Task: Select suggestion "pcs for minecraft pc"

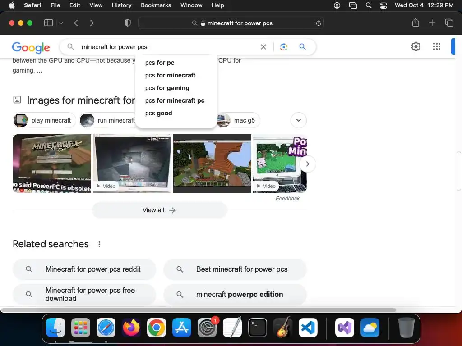Action: (x=176, y=100)
